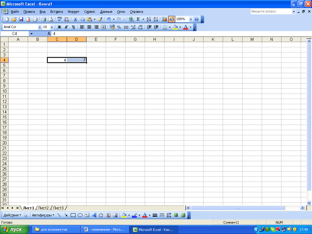Switch to измененная Word taskbar window

[105, 230]
